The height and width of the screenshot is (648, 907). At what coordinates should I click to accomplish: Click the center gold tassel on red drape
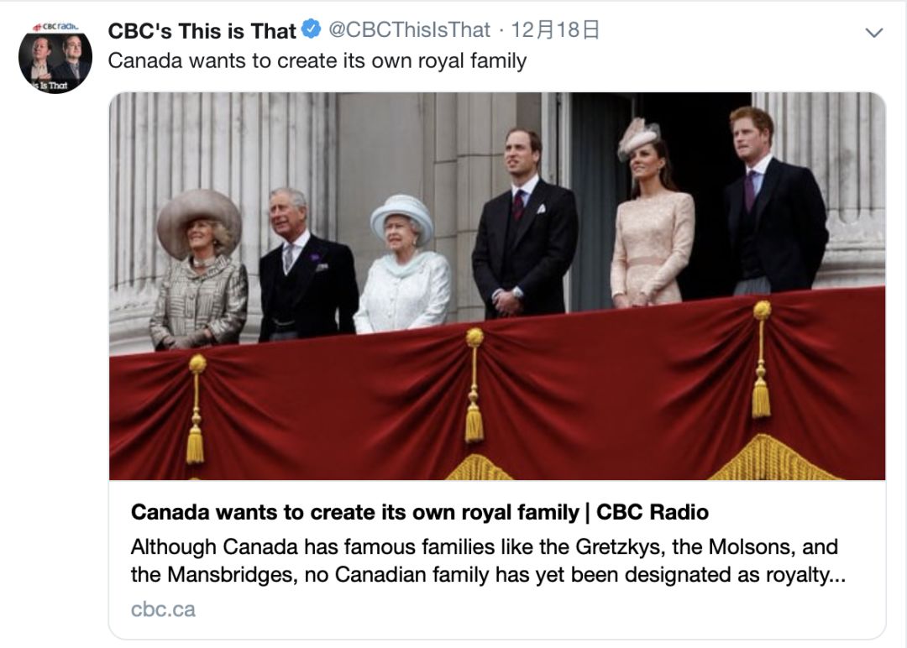(x=474, y=385)
